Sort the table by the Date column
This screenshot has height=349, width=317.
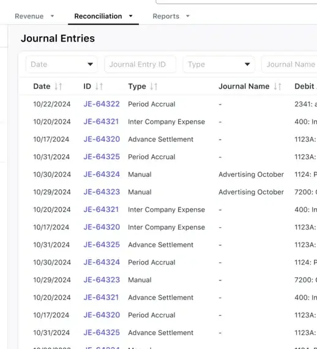pyautogui.click(x=58, y=86)
